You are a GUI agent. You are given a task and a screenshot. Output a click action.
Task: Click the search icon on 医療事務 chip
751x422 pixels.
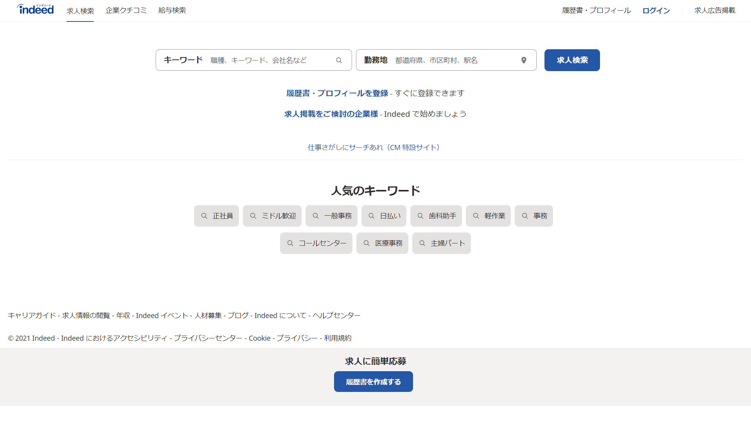367,243
